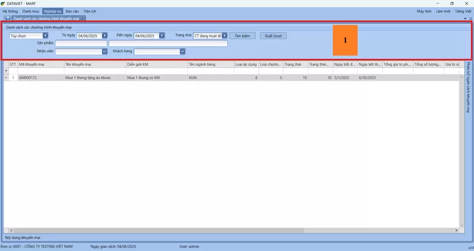Open Khách hàng lookup ellipsis button
The width and height of the screenshot is (474, 251).
pos(182,52)
